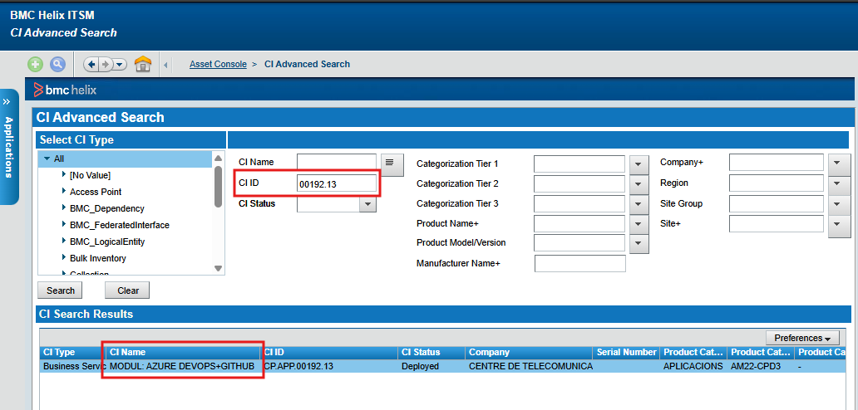Screen dimensions: 858x410
Task: Expand the BMC_Dependency tree node
Action: pos(65,208)
